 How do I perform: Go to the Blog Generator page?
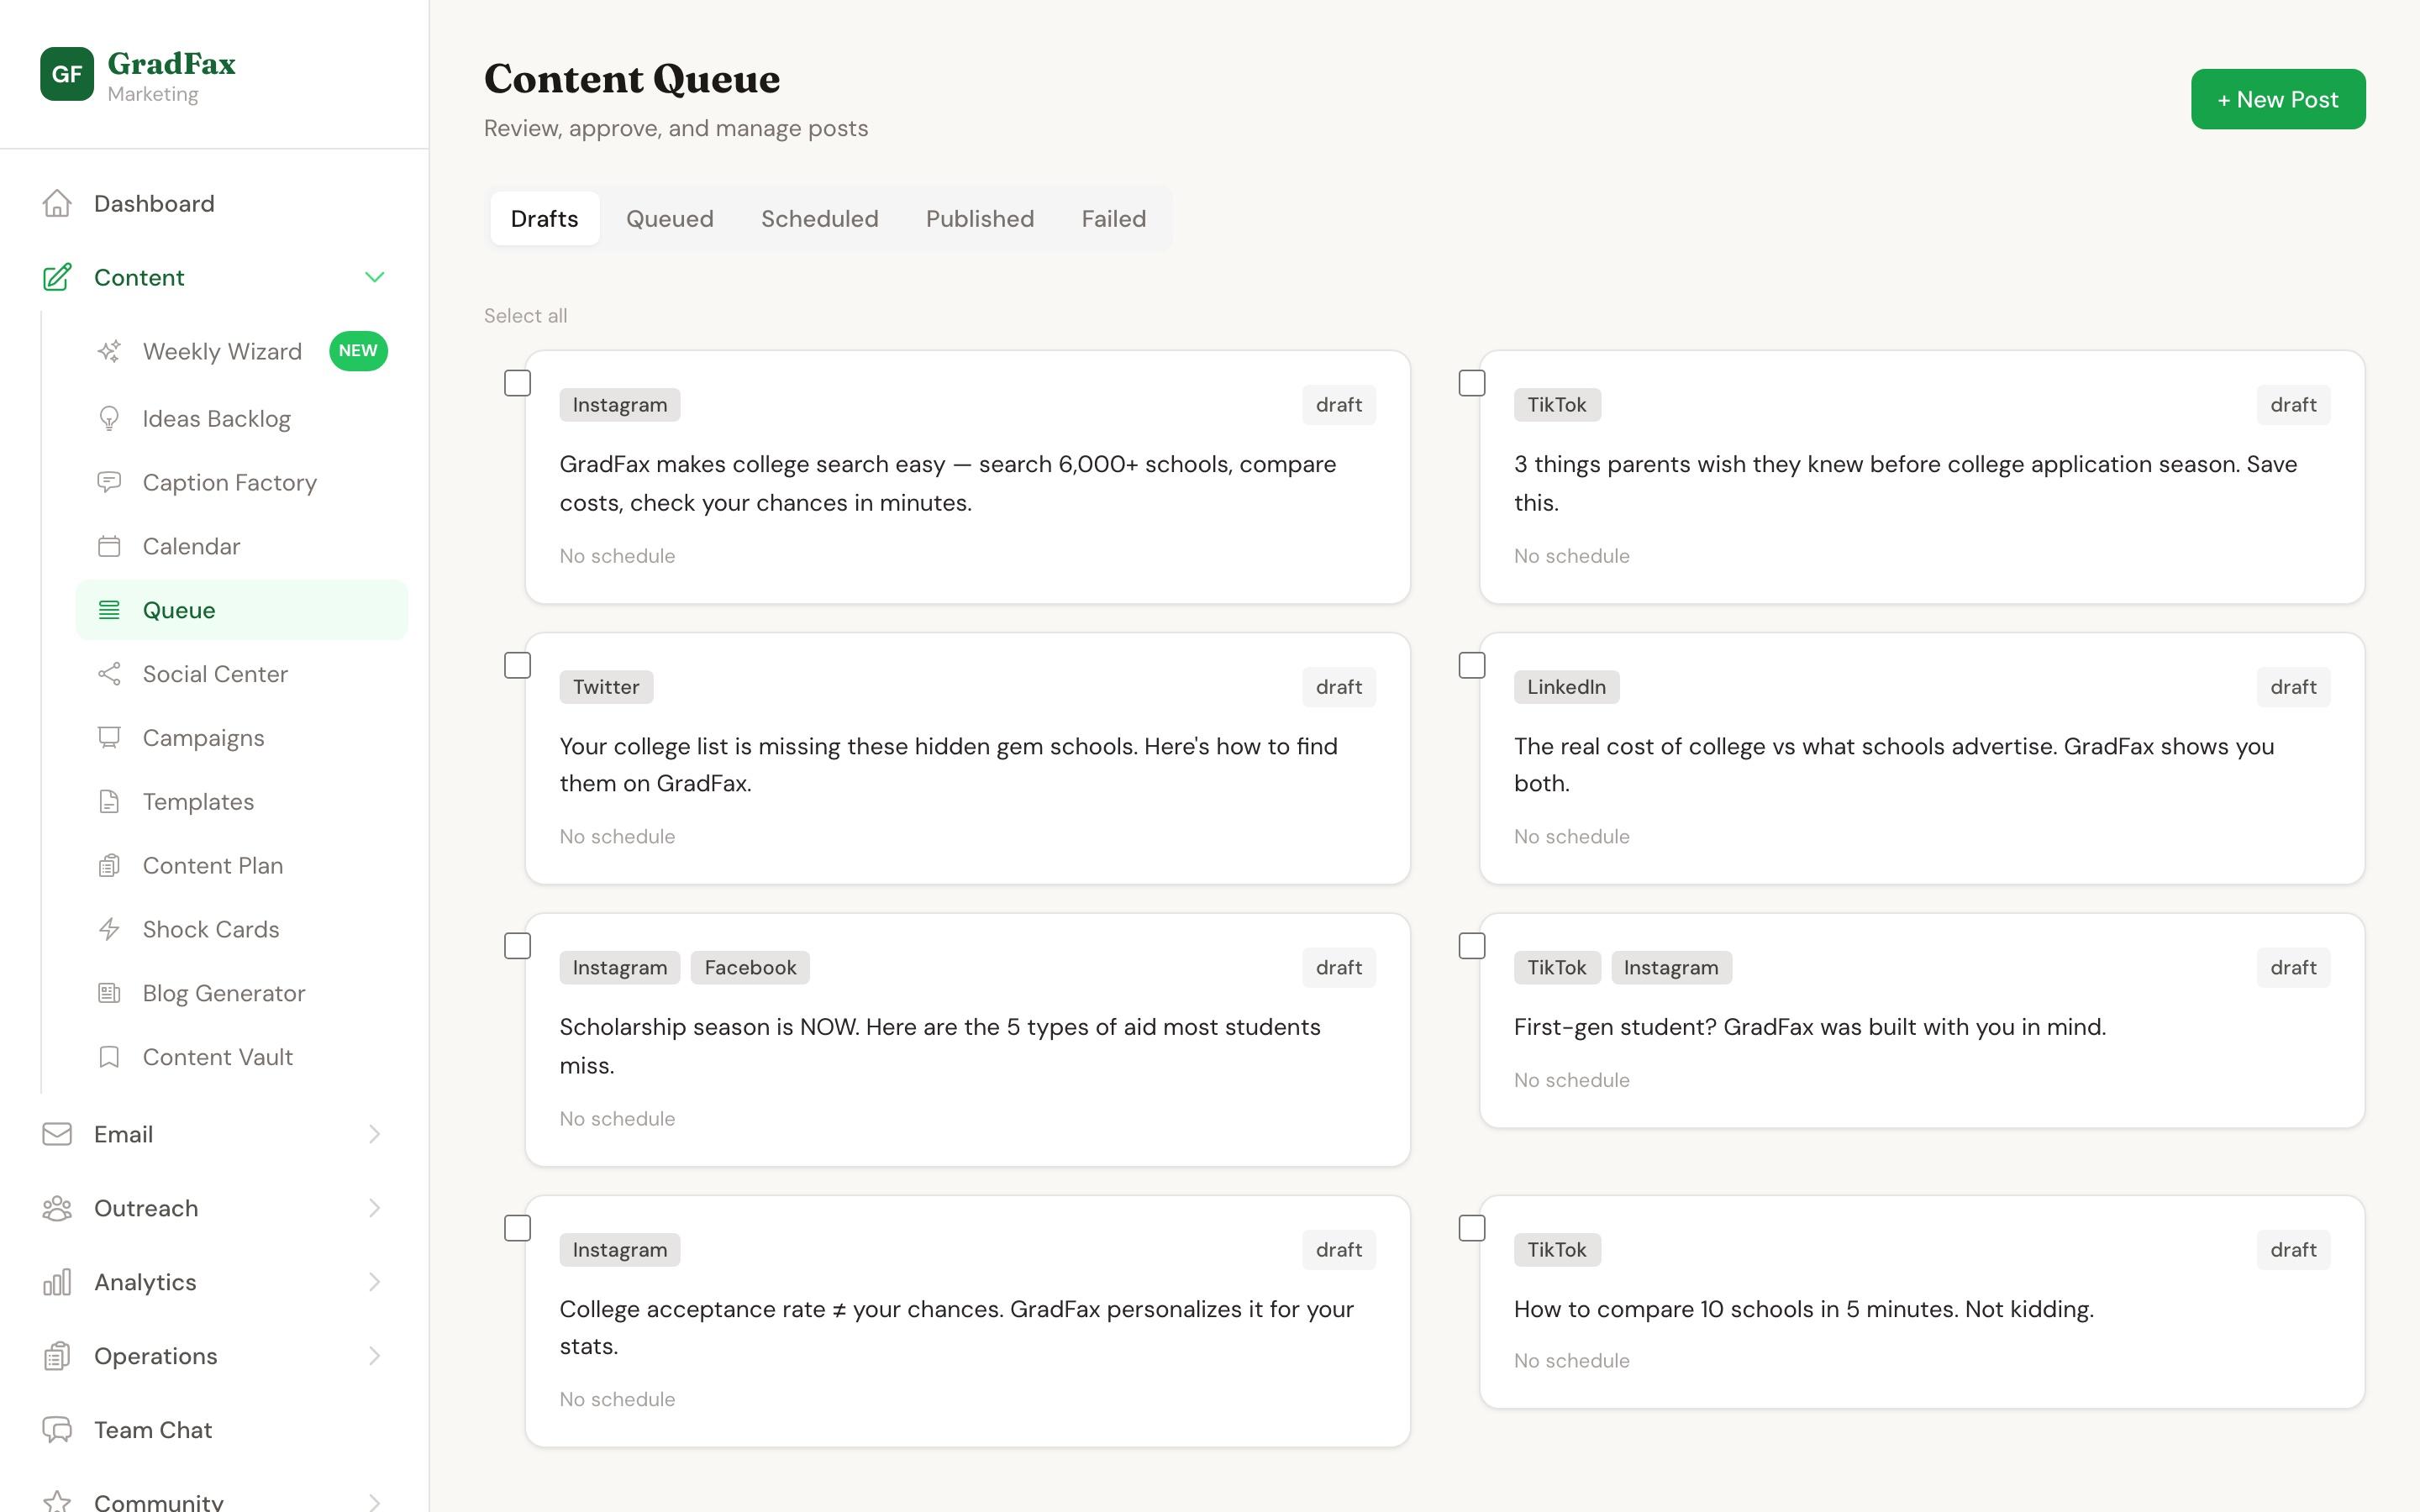click(x=242, y=993)
